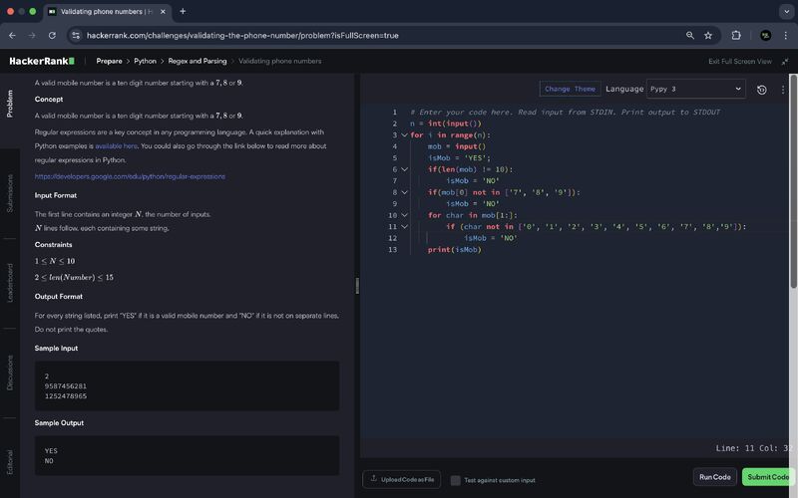This screenshot has width=798, height=498.
Task: Open the browser extensions puzzle icon
Action: 736,35
